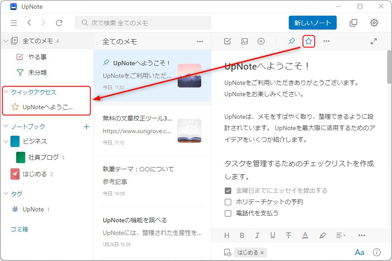
Task: Collapse ノートブック section
Action: pyautogui.click(x=6, y=126)
